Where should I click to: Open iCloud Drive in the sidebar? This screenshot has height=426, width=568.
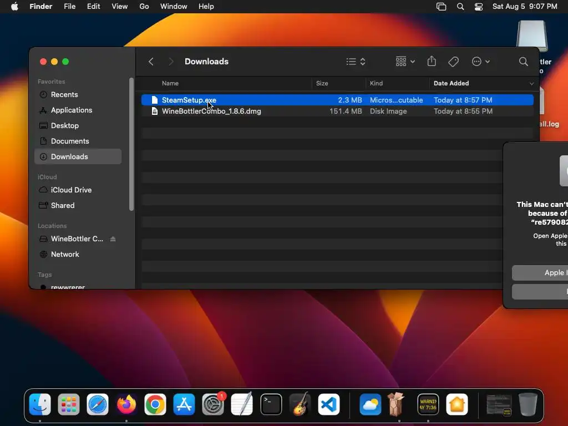click(78, 190)
